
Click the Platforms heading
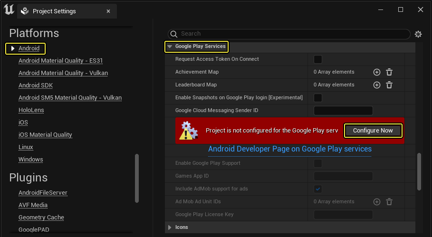(x=34, y=33)
